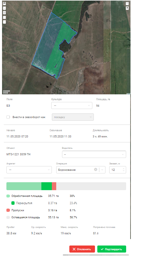Viewport: 141px width, 271px height.
Task: Click the Подтвердить button
Action: click(x=112, y=249)
